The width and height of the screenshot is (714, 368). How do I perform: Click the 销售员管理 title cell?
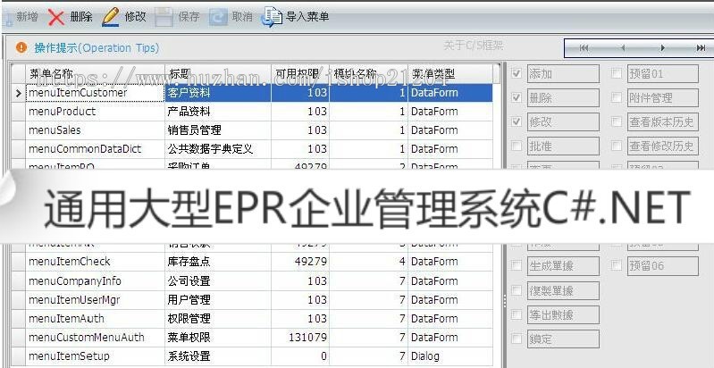click(218, 130)
